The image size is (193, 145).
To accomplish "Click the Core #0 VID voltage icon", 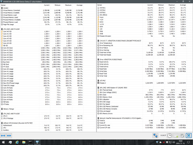I will click(2, 31).
